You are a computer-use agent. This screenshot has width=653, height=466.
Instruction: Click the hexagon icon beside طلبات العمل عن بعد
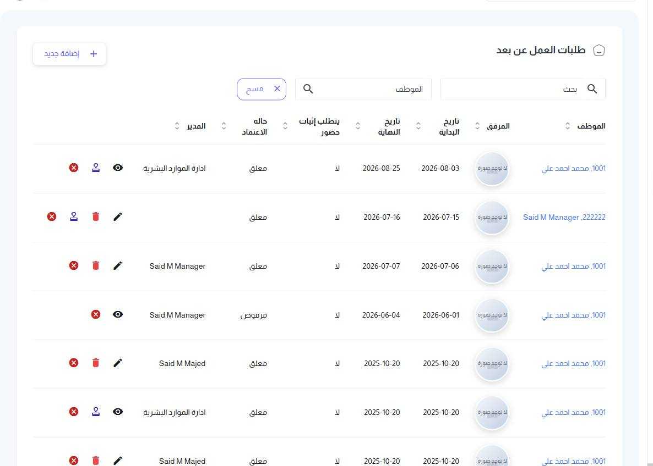tap(599, 51)
